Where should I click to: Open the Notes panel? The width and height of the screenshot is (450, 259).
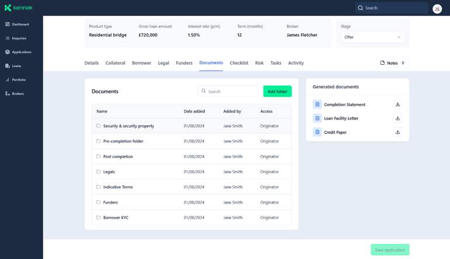coord(392,63)
